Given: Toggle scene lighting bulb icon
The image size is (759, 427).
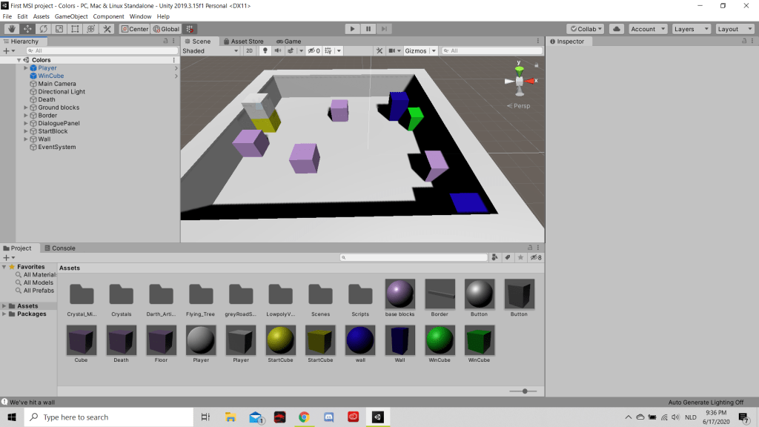Looking at the screenshot, I should pyautogui.click(x=265, y=51).
